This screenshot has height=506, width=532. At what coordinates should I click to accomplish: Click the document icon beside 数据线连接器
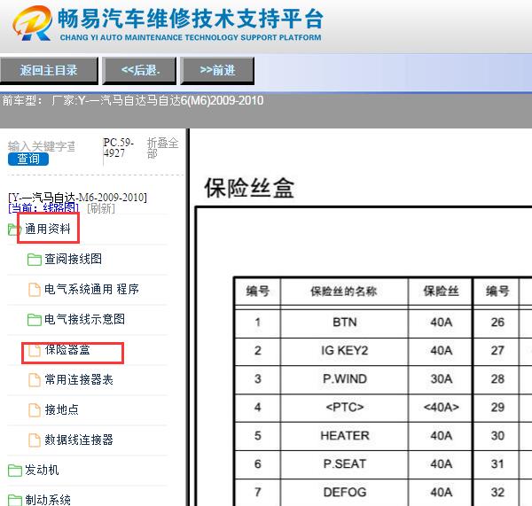pos(35,440)
